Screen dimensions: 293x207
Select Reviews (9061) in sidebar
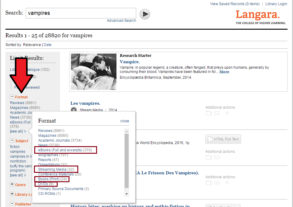23,103
